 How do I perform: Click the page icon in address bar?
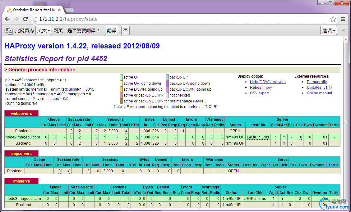pos(35,19)
